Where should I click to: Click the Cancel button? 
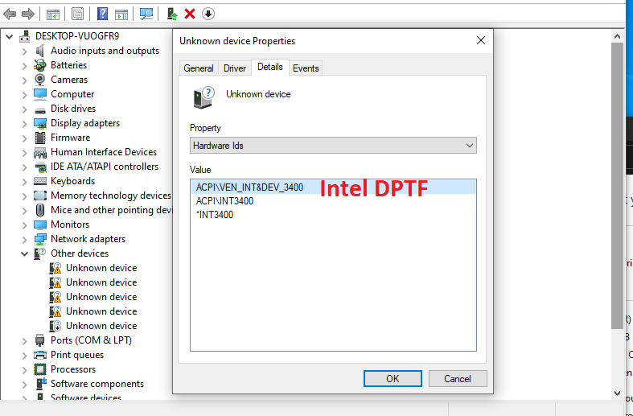(458, 379)
